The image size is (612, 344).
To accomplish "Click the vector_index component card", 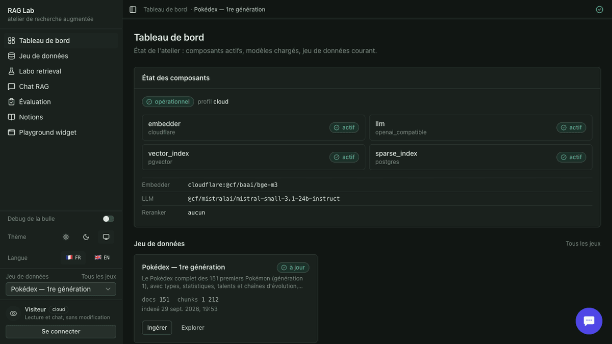I will 253,157.
